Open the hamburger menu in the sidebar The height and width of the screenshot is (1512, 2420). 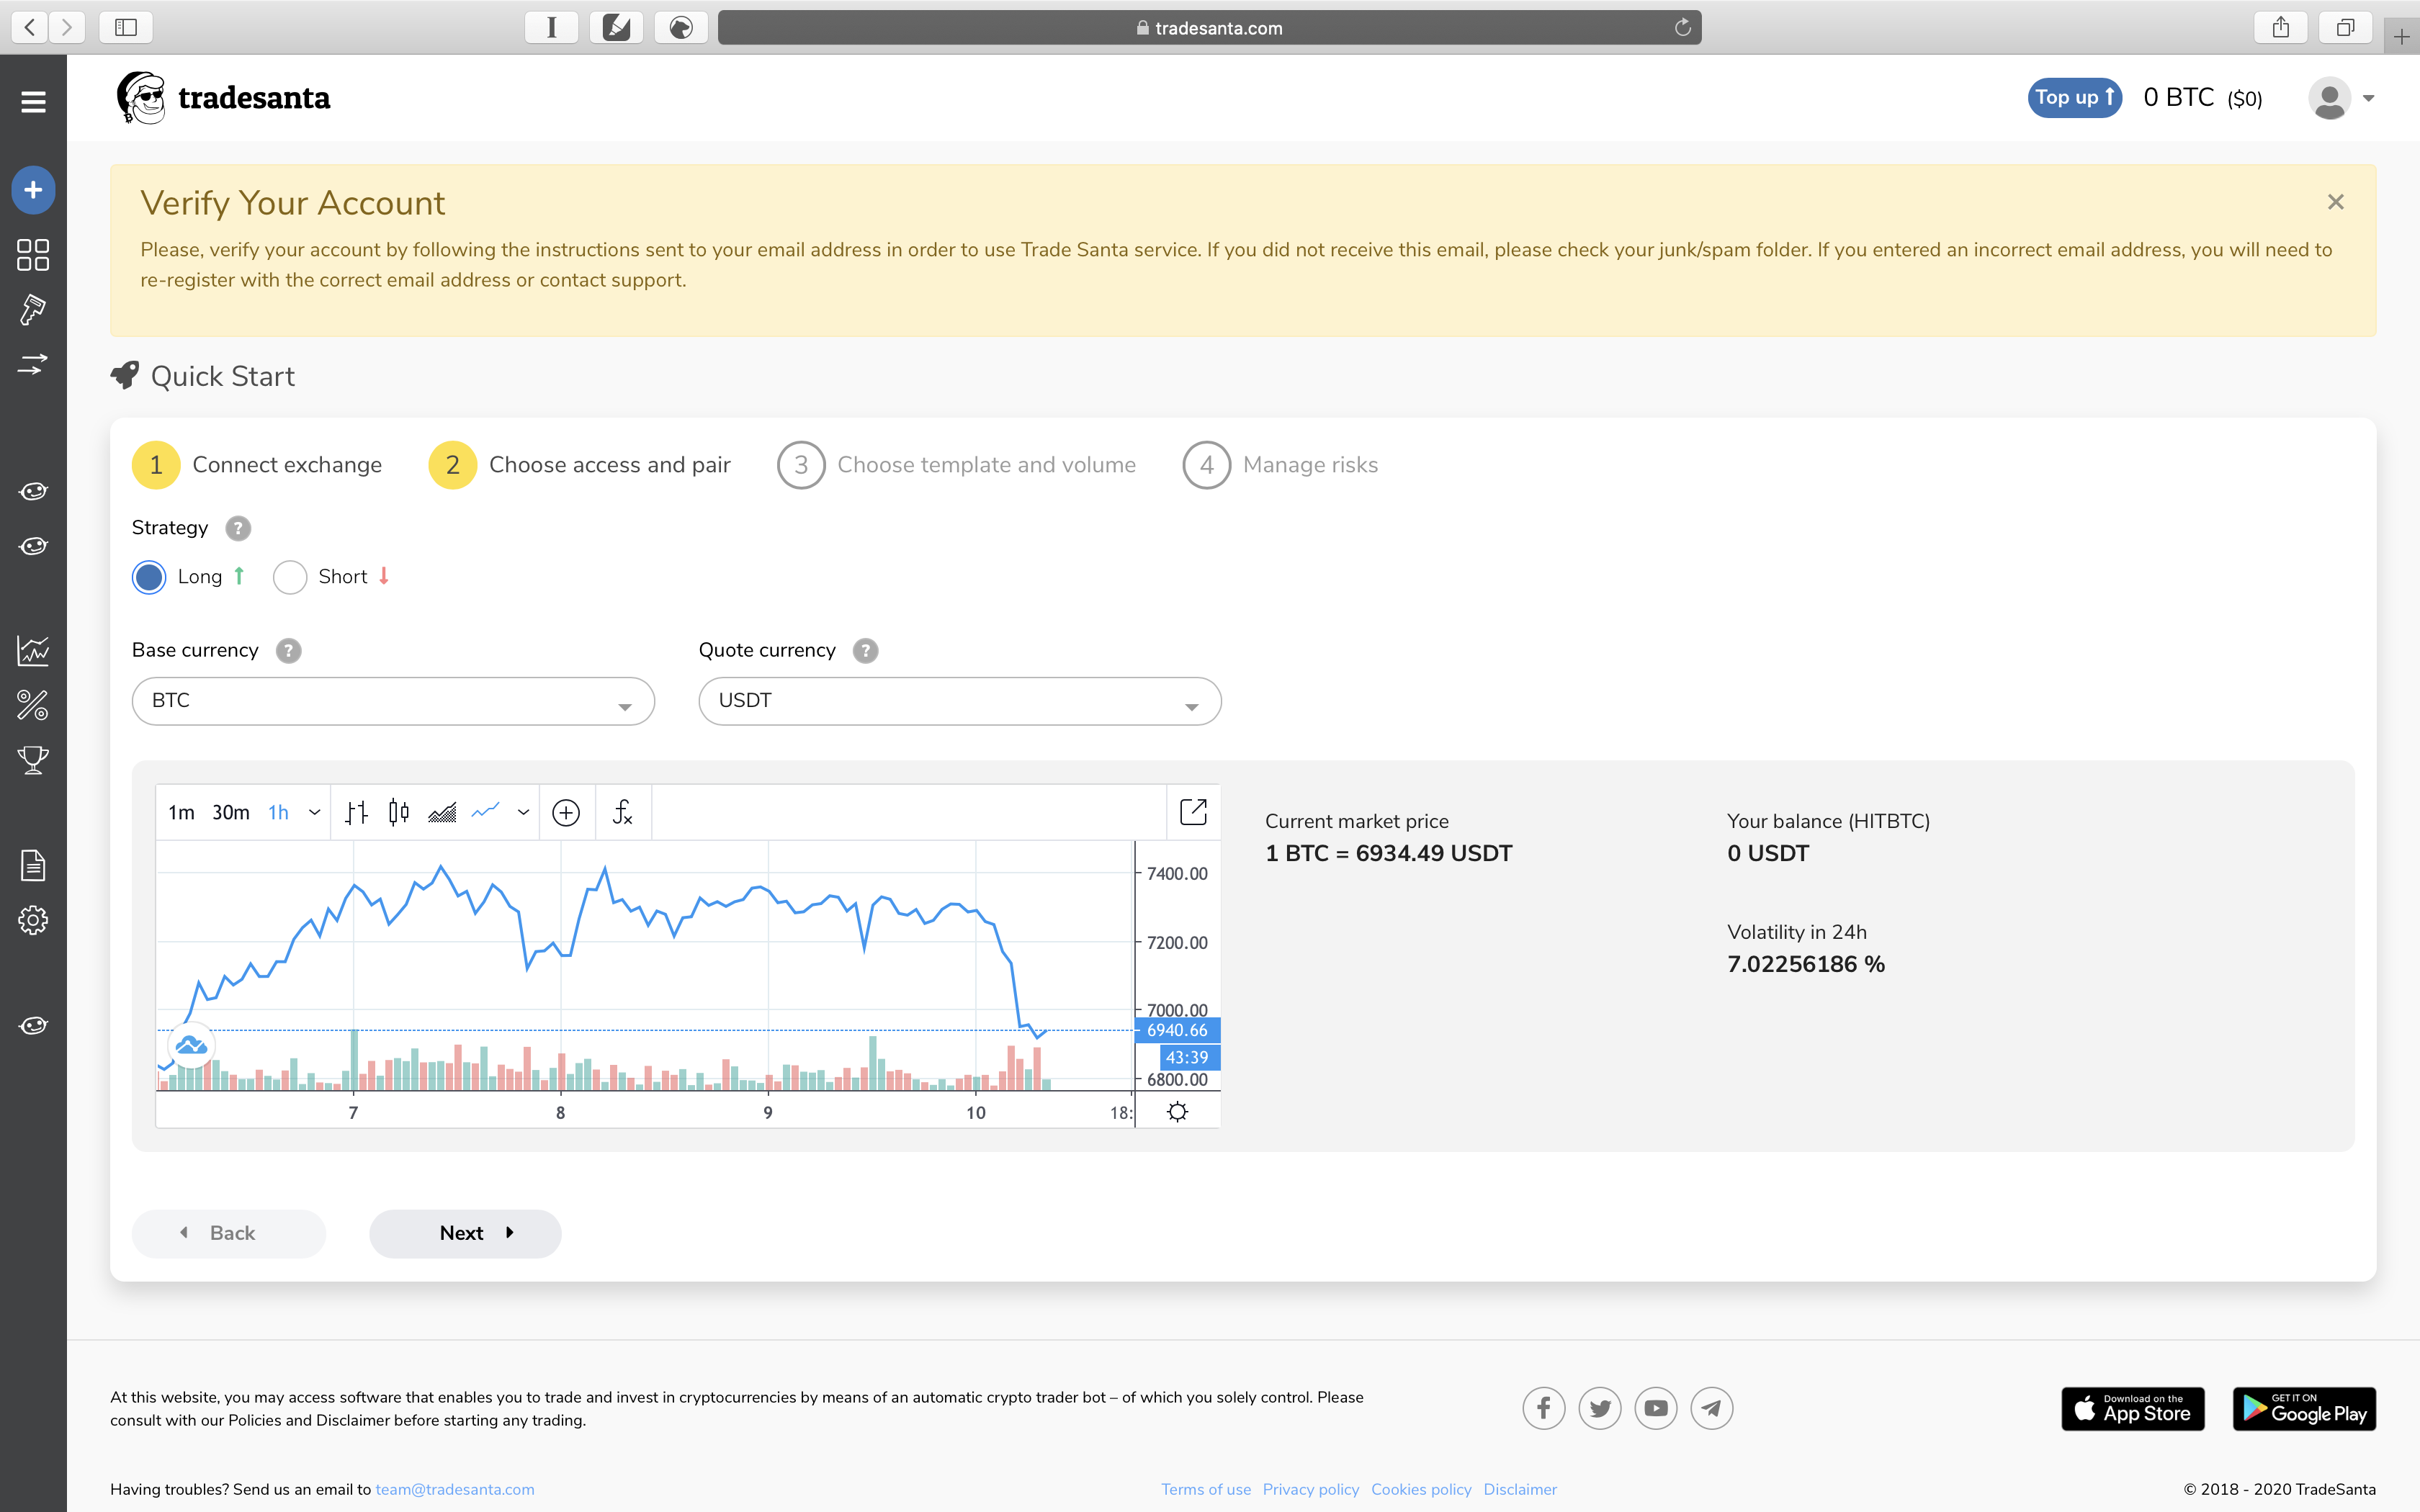pyautogui.click(x=33, y=101)
